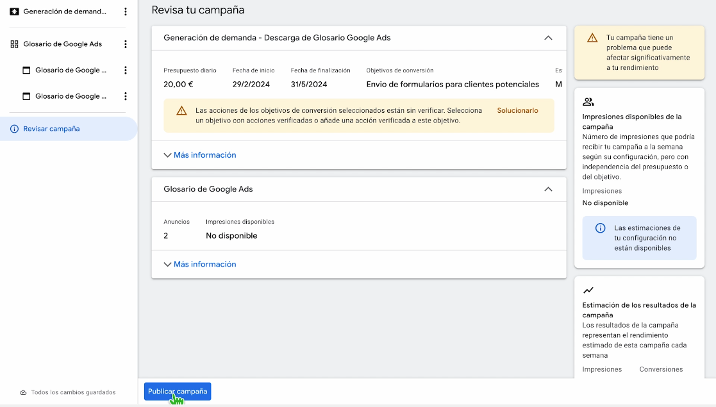Select the first Glosario de Google ad item

point(71,71)
